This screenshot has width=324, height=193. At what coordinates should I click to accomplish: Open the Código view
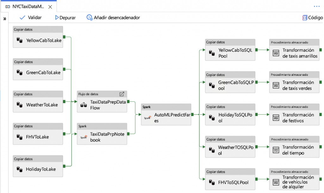(313, 18)
